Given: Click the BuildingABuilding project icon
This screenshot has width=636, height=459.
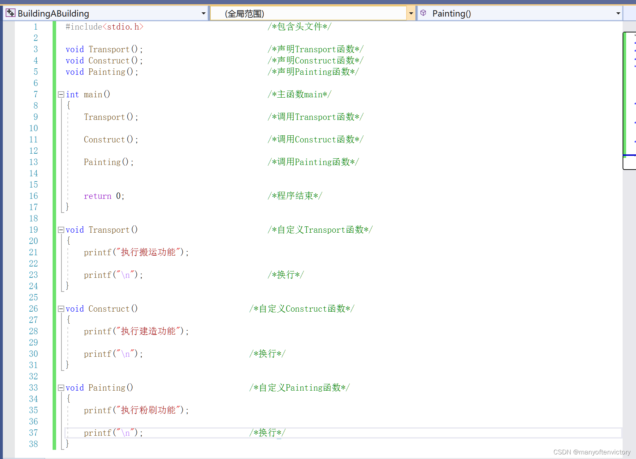Looking at the screenshot, I should click(x=10, y=13).
